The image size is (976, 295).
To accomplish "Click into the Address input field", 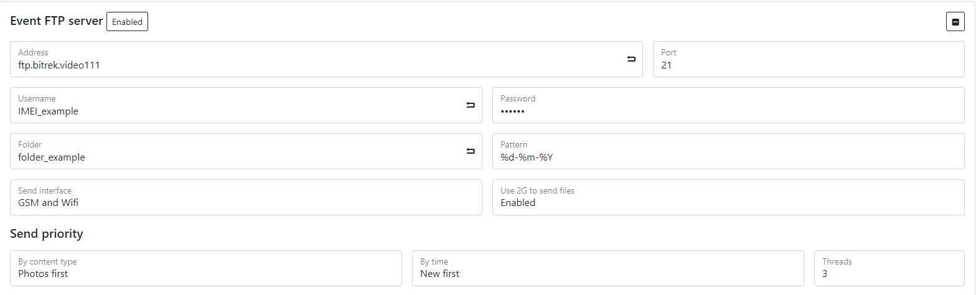I will click(311, 64).
